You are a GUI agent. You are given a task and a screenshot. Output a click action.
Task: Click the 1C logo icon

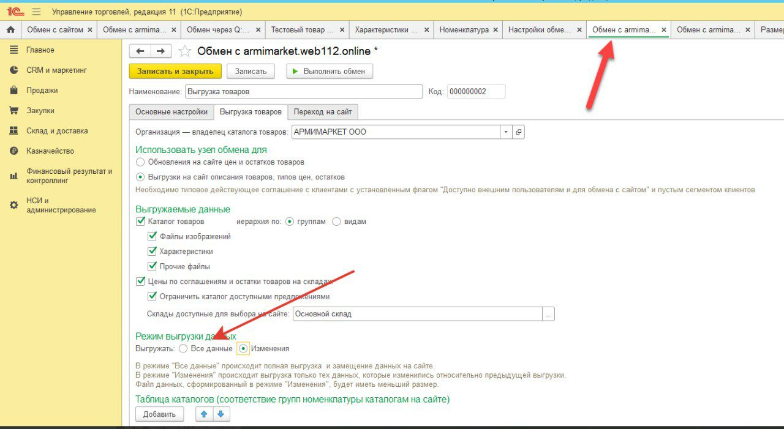click(15, 12)
